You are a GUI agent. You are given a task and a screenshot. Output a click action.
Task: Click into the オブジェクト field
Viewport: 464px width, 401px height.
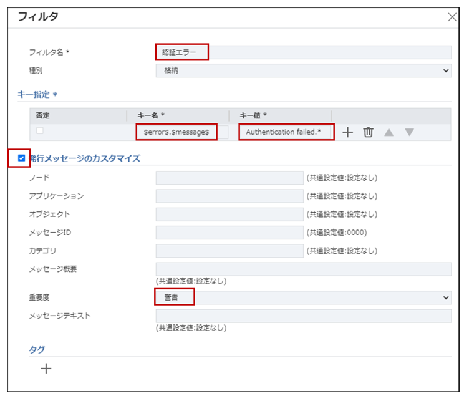pos(229,214)
